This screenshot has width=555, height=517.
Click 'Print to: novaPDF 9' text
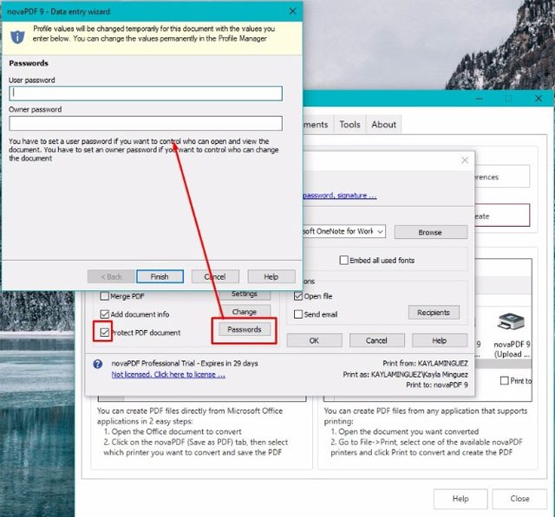(x=437, y=385)
